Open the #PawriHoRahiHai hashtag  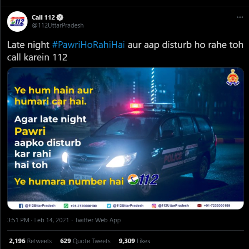(x=88, y=45)
